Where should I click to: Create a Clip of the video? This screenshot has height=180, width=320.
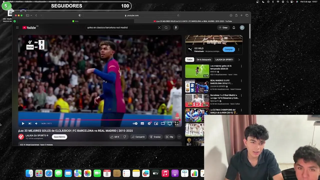click(x=169, y=137)
